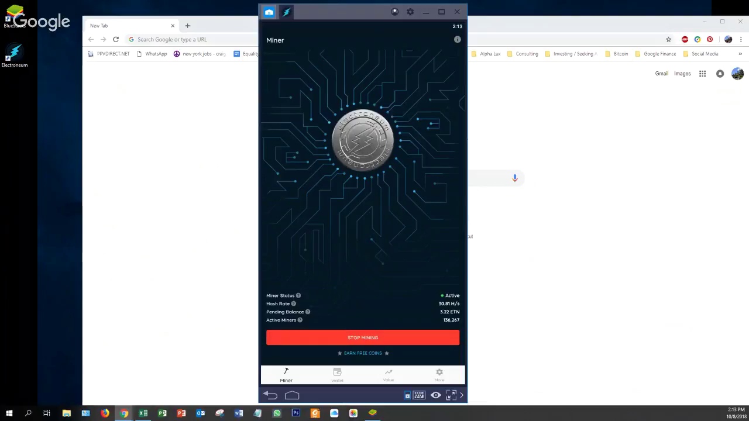Open the BlueStacks keyboard controls icon
The width and height of the screenshot is (749, 421).
click(x=419, y=396)
